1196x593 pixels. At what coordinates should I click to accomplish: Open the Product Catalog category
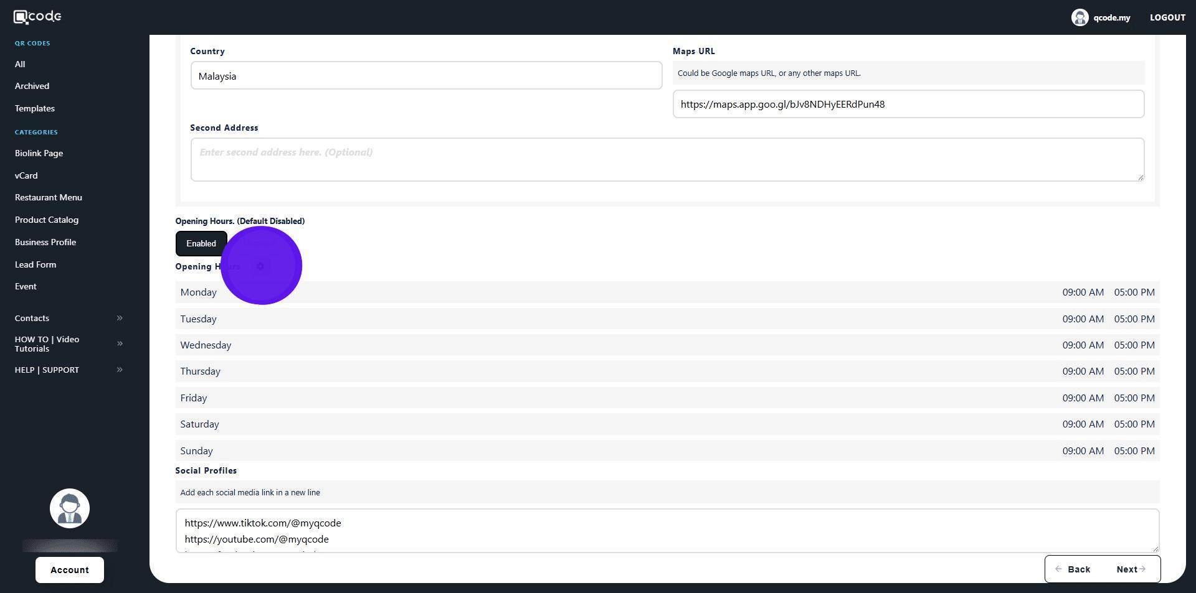tap(47, 220)
